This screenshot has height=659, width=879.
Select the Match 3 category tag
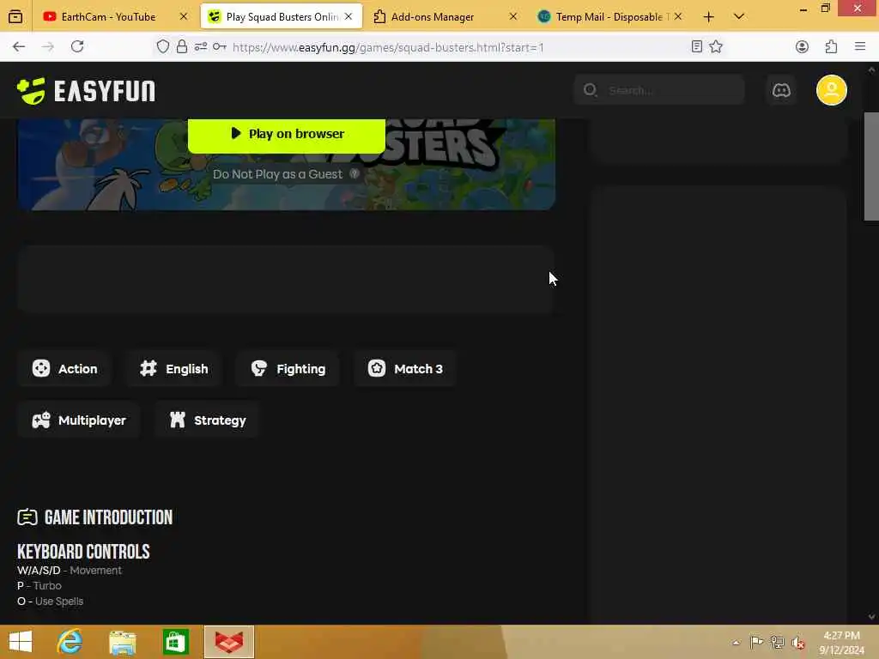coord(405,368)
